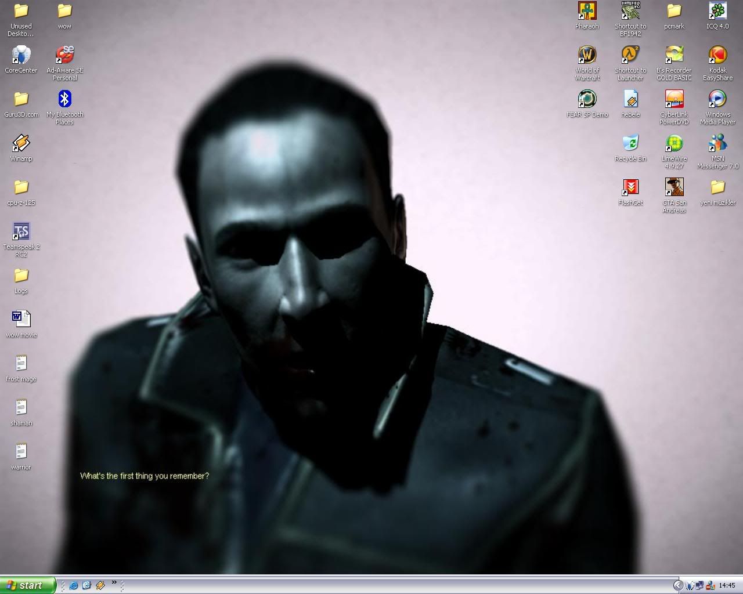Open the MSN Messenger tray icon
This screenshot has height=594, width=743.
coord(710,585)
